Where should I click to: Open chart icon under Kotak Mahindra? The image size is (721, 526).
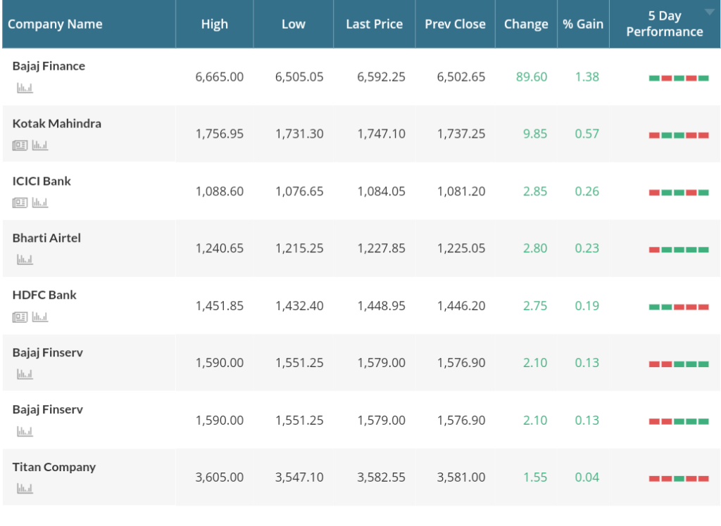(x=40, y=145)
